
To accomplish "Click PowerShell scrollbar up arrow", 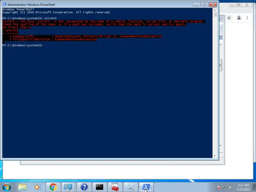I will click(x=215, y=10).
